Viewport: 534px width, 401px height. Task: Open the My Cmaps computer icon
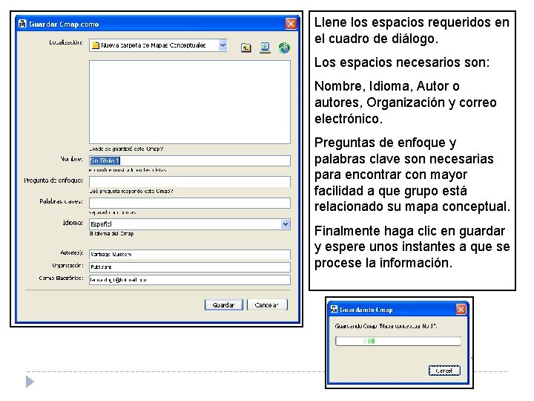tap(265, 48)
